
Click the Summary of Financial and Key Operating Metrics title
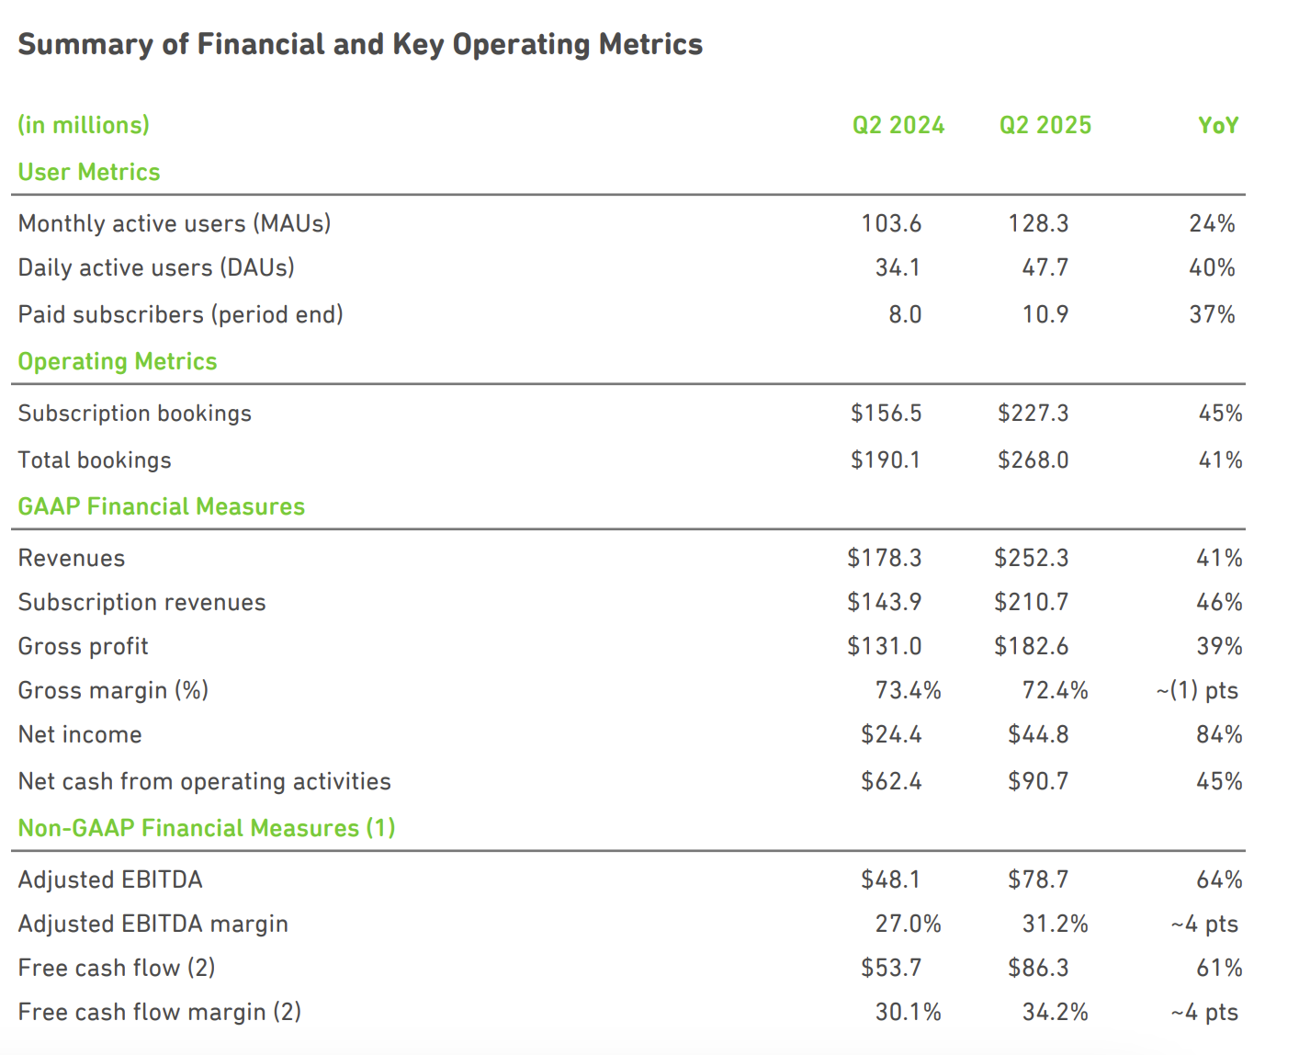tap(360, 44)
